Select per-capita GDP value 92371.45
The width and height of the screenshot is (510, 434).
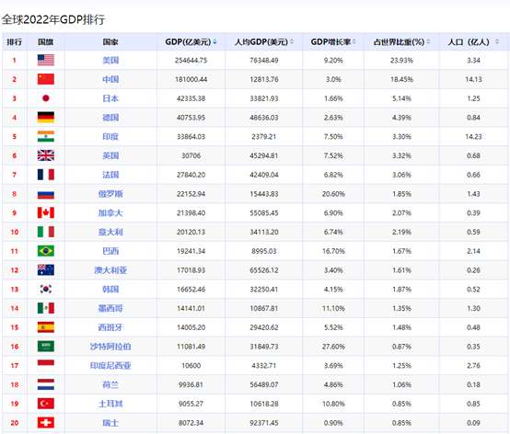coord(264,423)
